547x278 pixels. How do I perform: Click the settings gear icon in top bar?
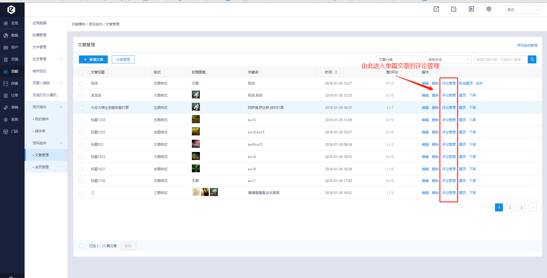pyautogui.click(x=489, y=9)
